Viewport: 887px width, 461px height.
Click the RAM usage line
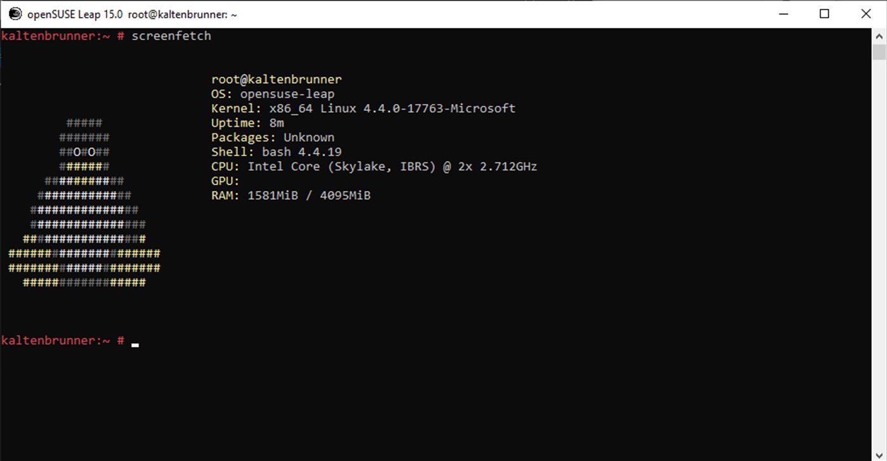(291, 196)
